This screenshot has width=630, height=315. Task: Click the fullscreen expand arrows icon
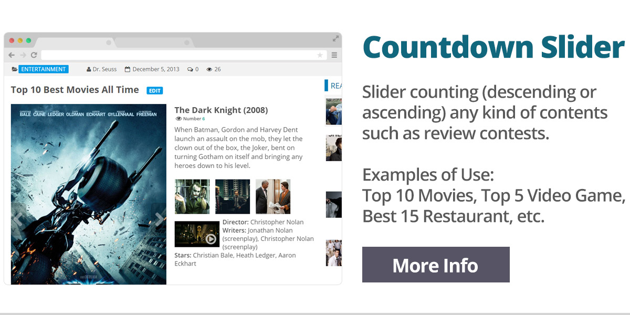coord(335,39)
